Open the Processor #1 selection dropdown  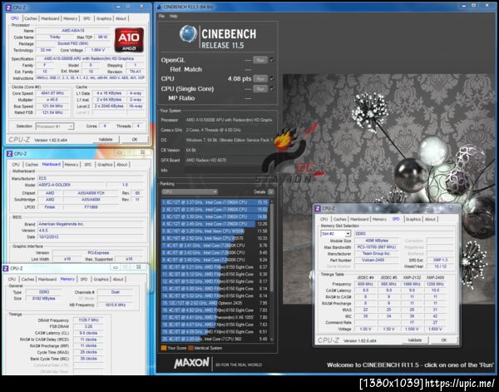(54, 127)
